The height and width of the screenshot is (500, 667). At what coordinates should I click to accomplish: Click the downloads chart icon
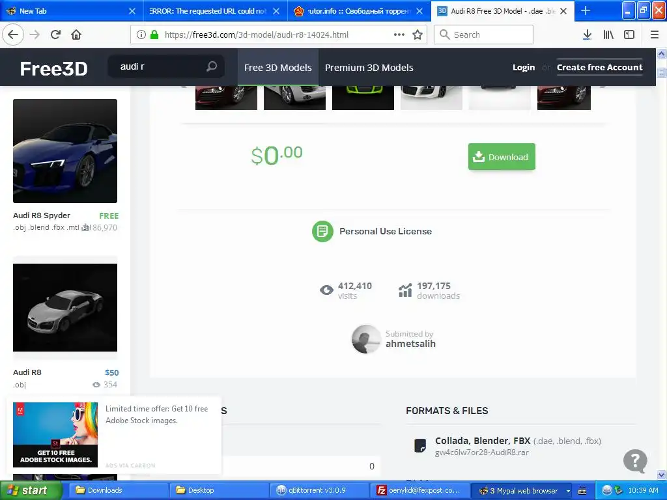click(405, 290)
